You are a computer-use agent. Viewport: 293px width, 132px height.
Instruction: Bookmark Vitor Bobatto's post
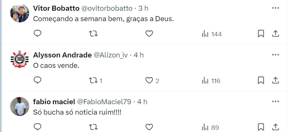261,34
